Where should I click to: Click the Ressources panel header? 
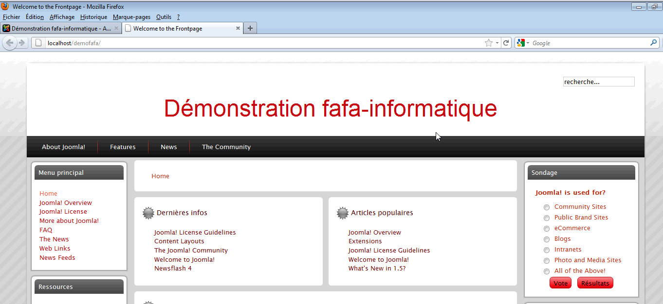coord(79,287)
